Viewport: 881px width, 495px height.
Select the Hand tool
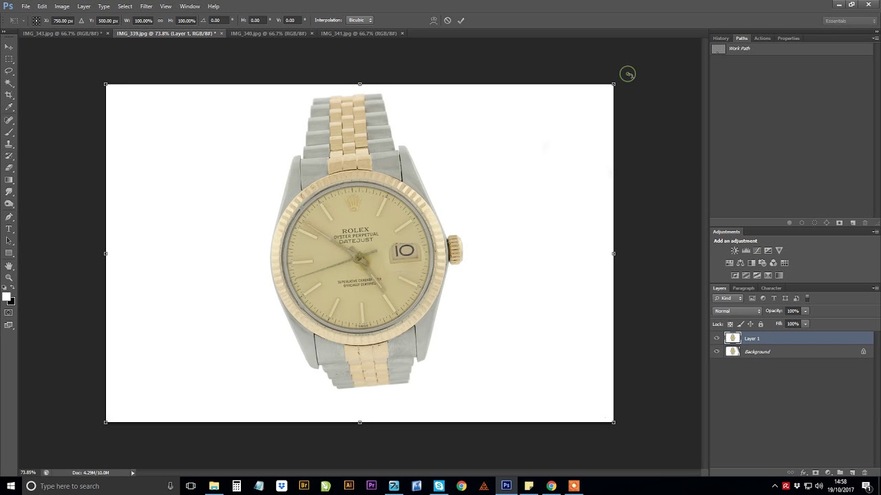click(9, 265)
